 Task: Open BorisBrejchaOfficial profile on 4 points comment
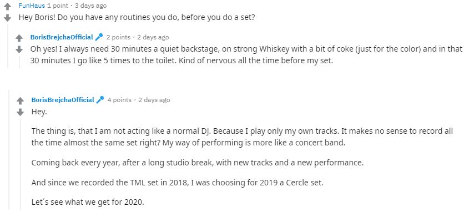pyautogui.click(x=63, y=100)
